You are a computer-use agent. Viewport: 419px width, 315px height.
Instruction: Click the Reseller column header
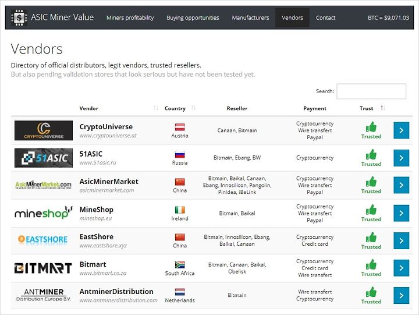coord(237,108)
